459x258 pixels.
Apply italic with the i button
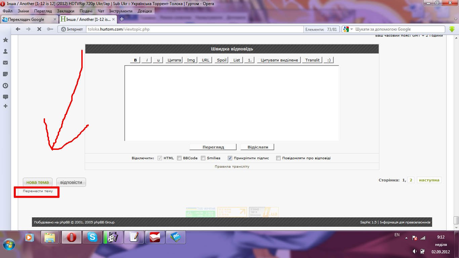[x=147, y=60]
